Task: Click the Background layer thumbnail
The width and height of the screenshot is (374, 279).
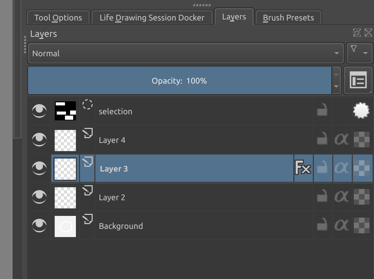Action: point(65,226)
